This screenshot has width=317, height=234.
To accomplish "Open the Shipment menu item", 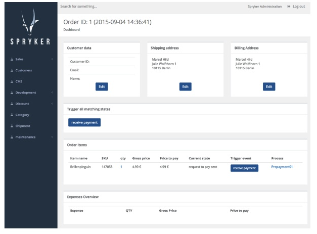I will [23, 126].
